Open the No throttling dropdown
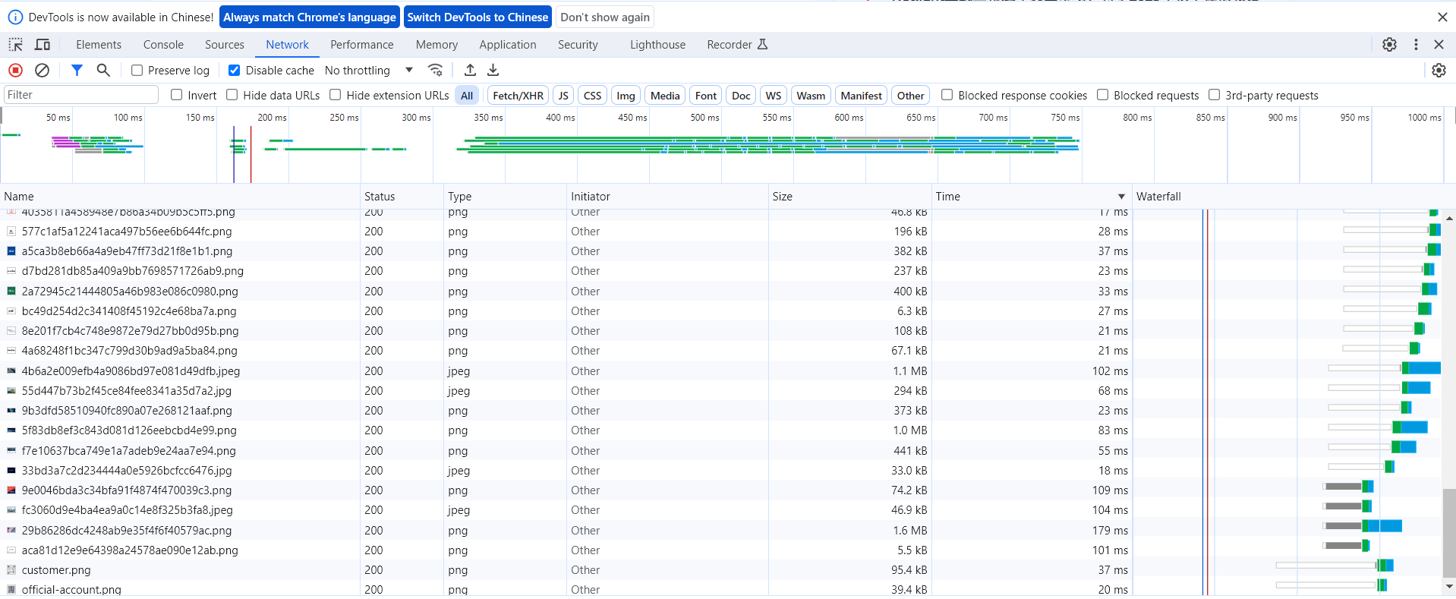The height and width of the screenshot is (599, 1456). (369, 71)
